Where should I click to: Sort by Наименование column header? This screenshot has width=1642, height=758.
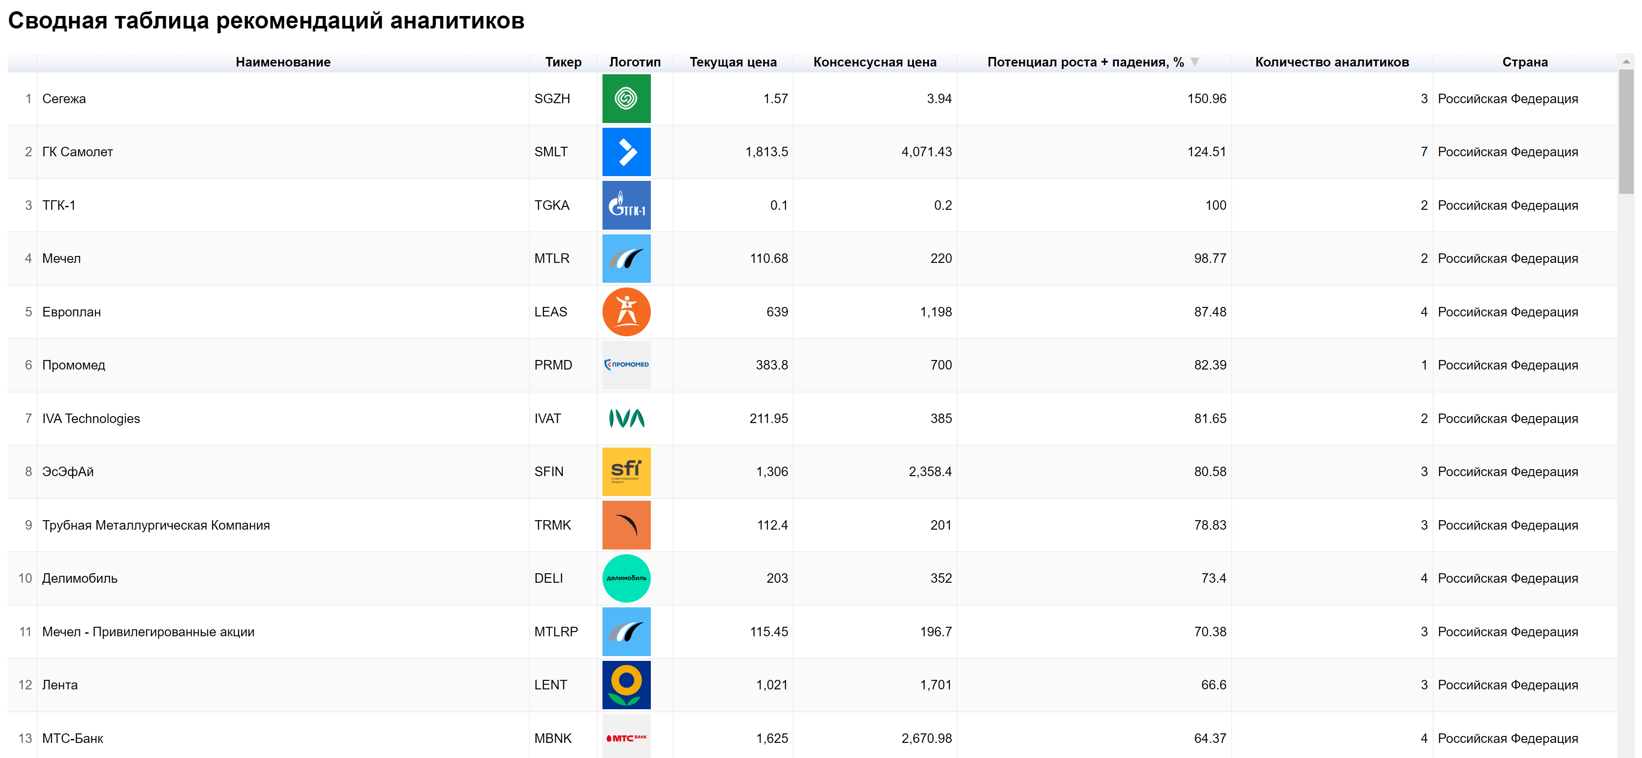pos(283,62)
